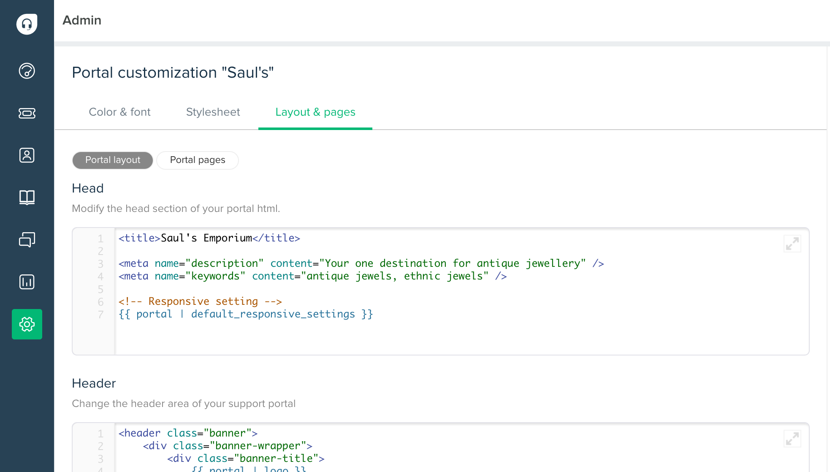Expand the Header code editor to fullscreen

point(792,439)
